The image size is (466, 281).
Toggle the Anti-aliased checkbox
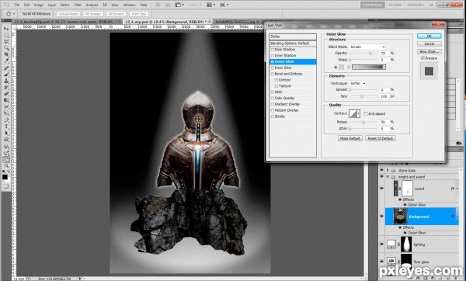pyautogui.click(x=366, y=114)
